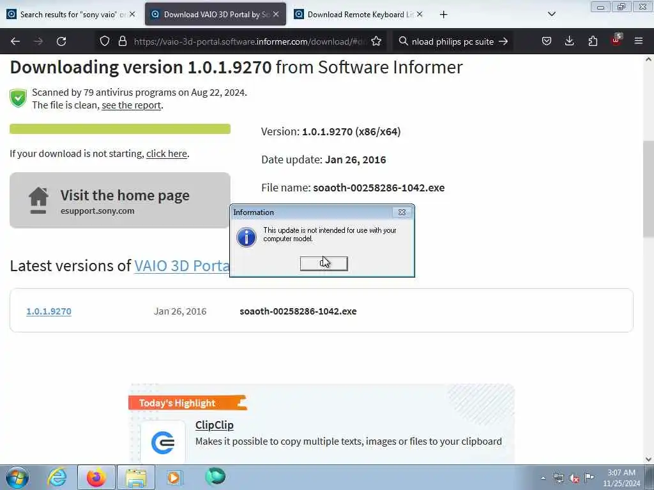Click the site security padlock icon
The height and width of the screenshot is (490, 654).
(x=122, y=41)
